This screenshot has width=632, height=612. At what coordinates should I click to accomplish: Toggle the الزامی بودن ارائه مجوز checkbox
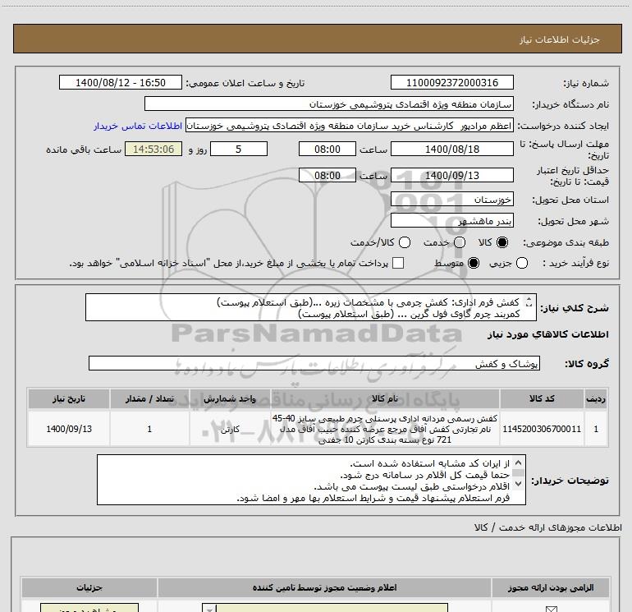(551, 609)
